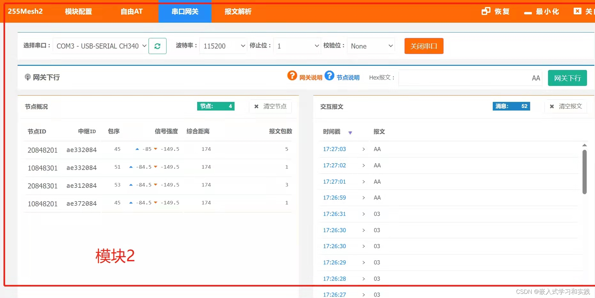The width and height of the screenshot is (595, 298).
Task: Click the 信号强度 column header
Action: coord(166,131)
